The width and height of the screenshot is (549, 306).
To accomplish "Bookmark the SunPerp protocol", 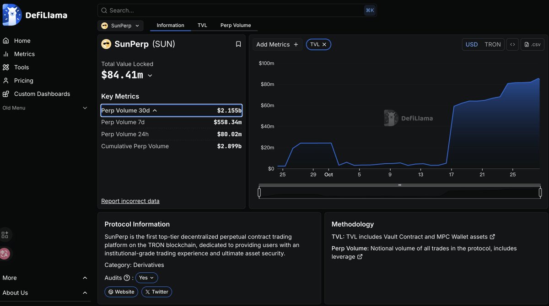I will [x=238, y=44].
